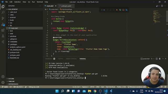
Task: Restart the debug session
Action: [120, 10]
